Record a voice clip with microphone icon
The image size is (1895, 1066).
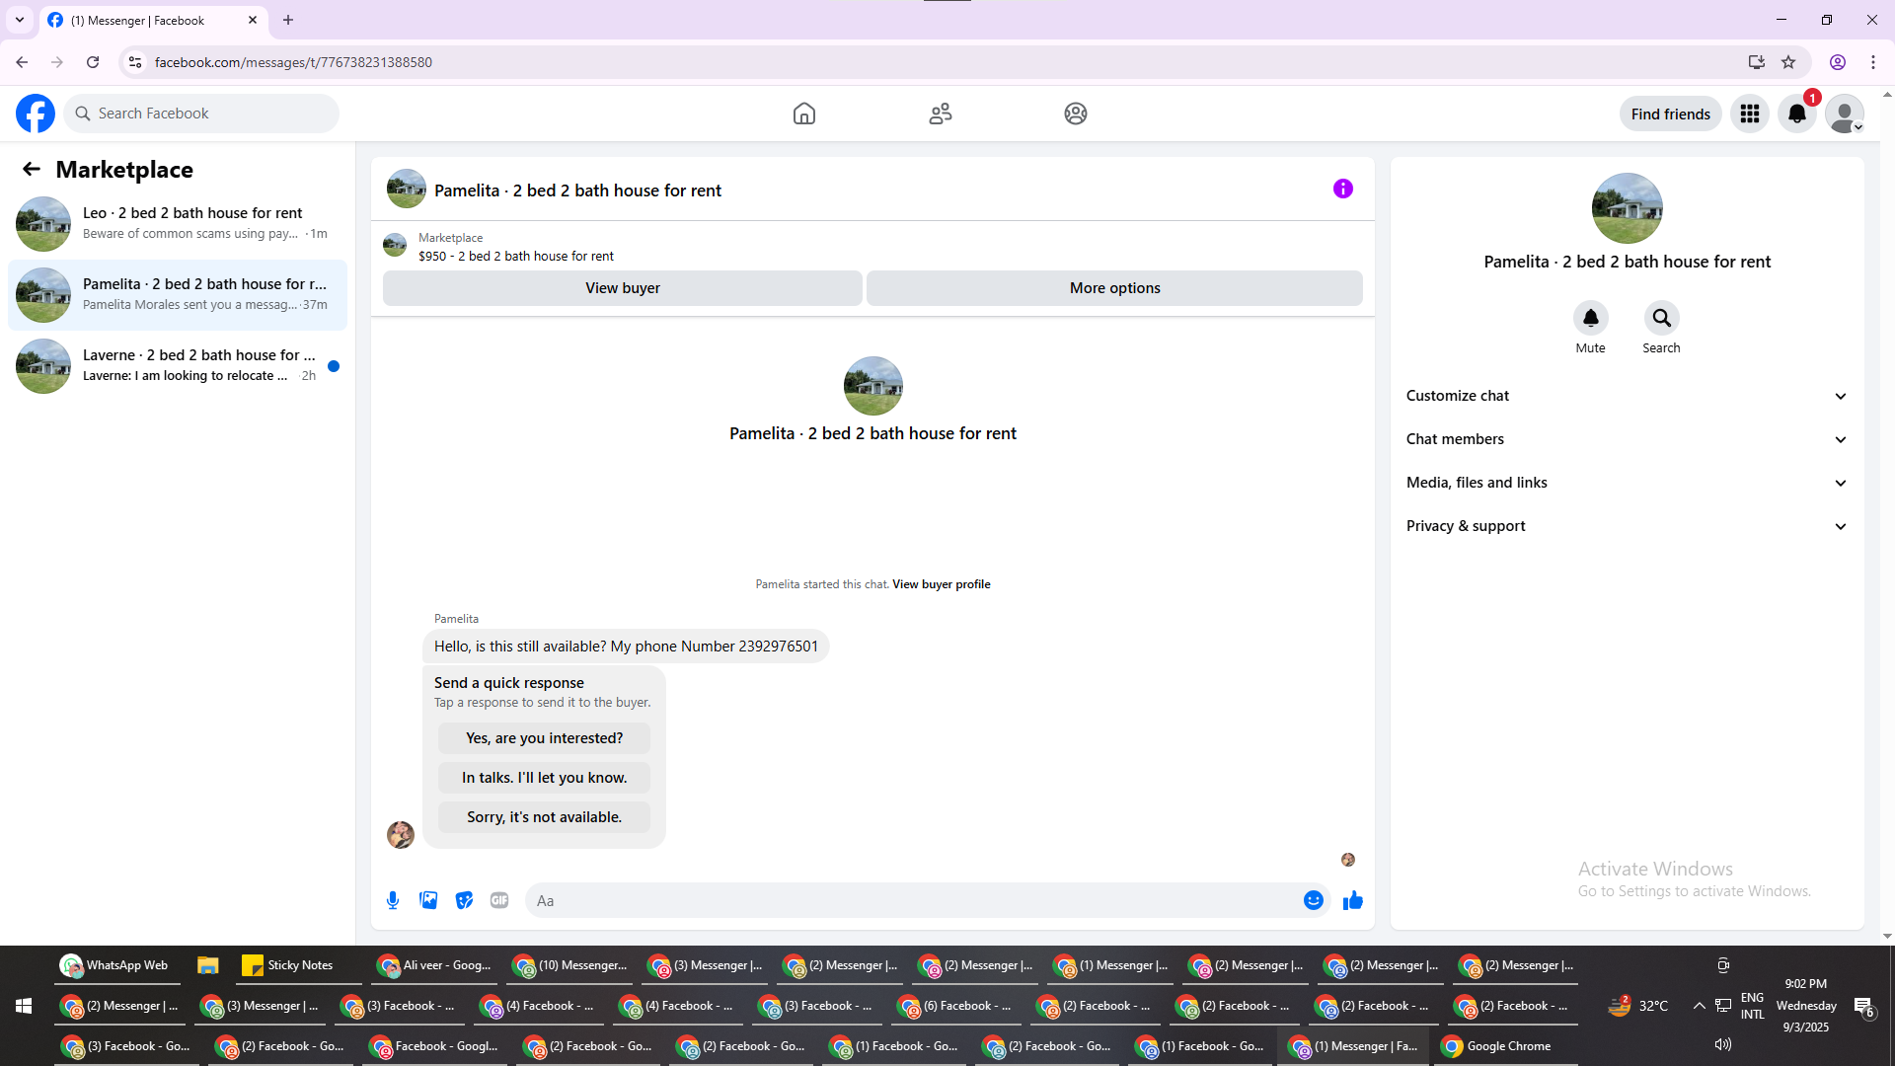(x=393, y=900)
